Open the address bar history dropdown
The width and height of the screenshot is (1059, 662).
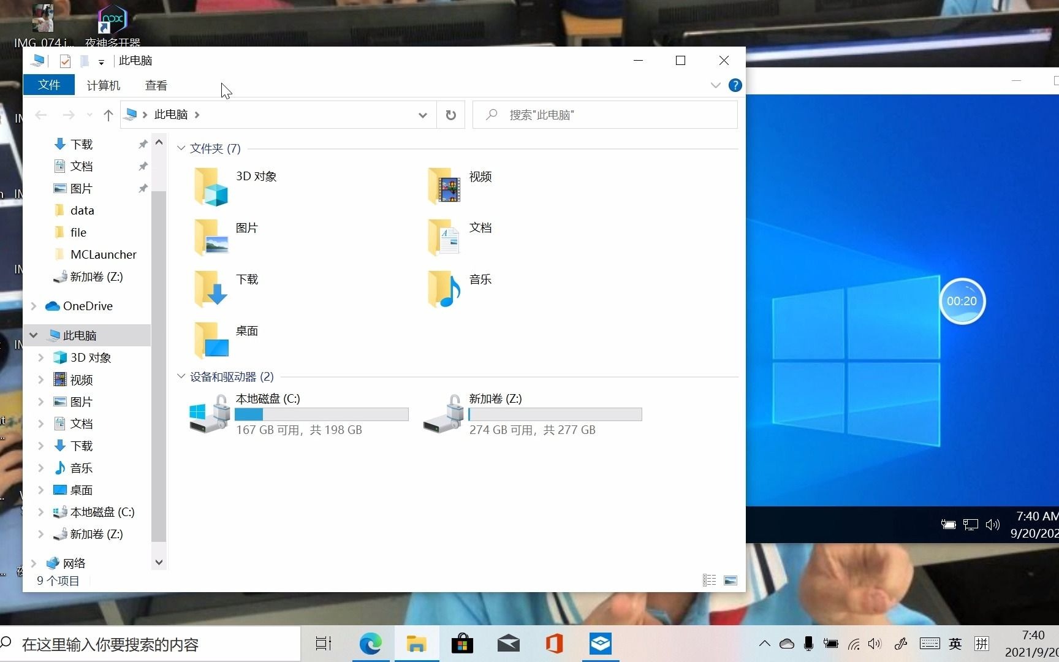click(x=422, y=115)
